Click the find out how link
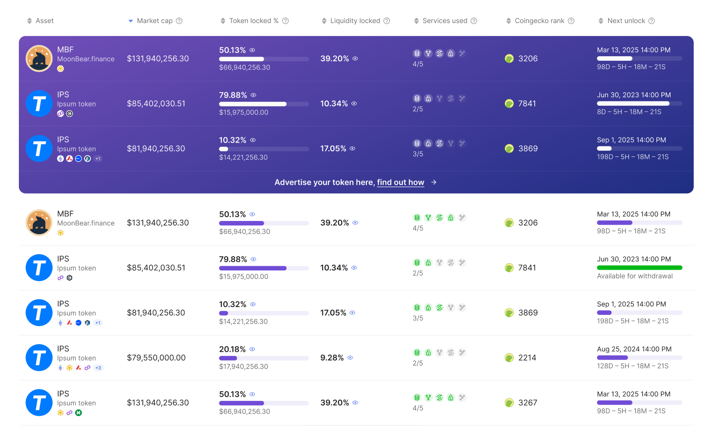The height and width of the screenshot is (426, 715). click(x=400, y=182)
